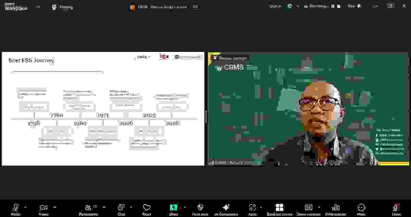Expand caret next to Chat
Viewport: 411px width, 217px height.
[131, 207]
